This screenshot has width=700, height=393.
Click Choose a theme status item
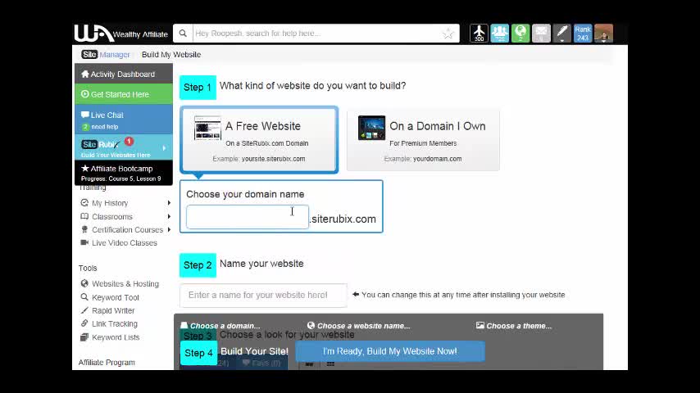pos(514,326)
